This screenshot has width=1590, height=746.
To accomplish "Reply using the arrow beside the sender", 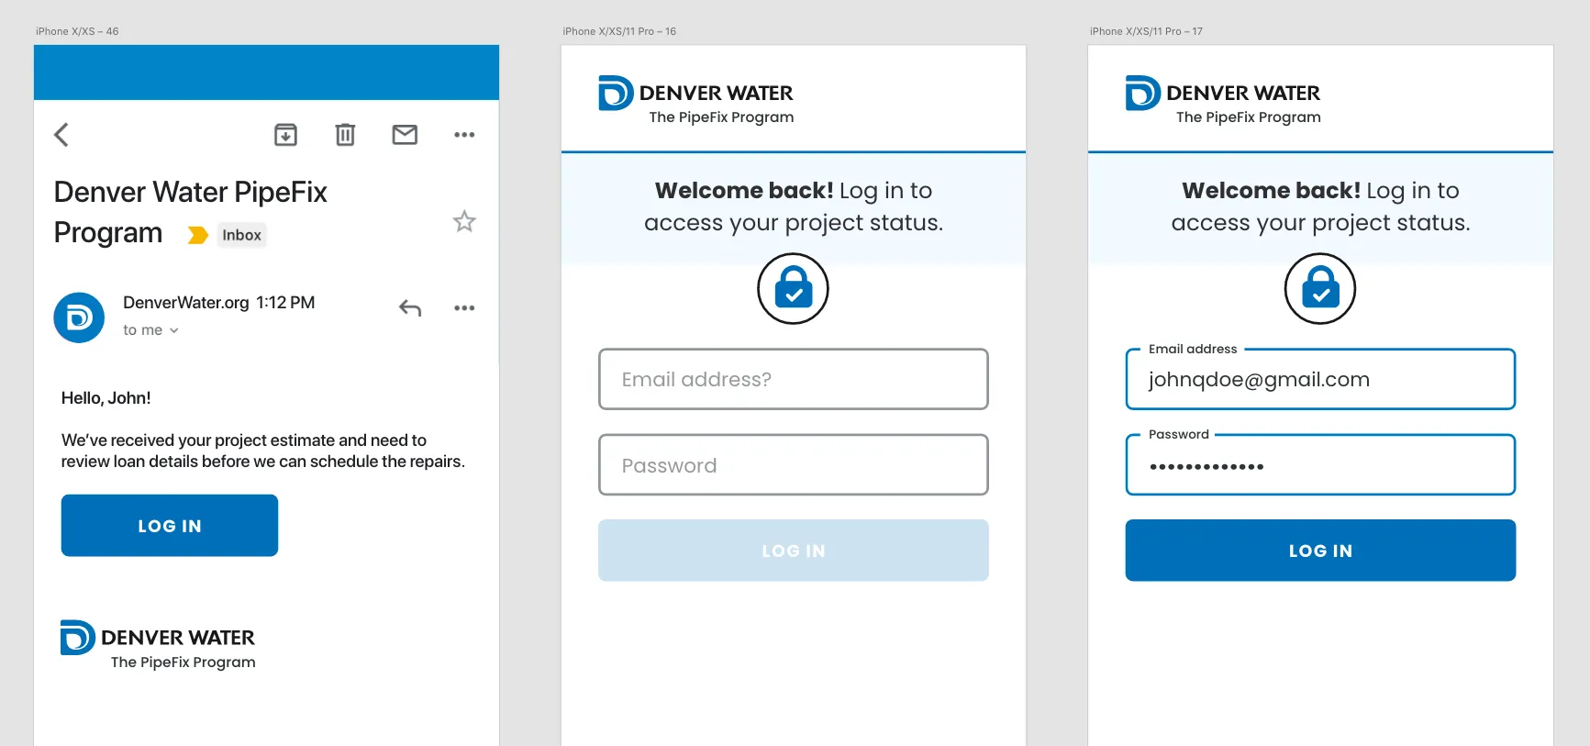I will 410,308.
